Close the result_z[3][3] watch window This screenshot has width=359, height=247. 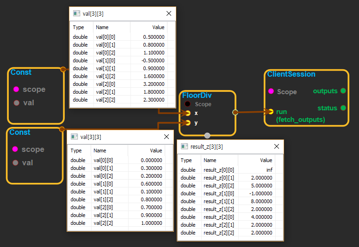(x=276, y=147)
